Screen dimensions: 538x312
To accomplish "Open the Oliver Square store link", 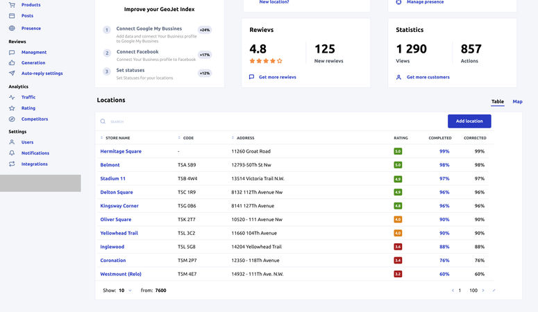I will tap(116, 219).
